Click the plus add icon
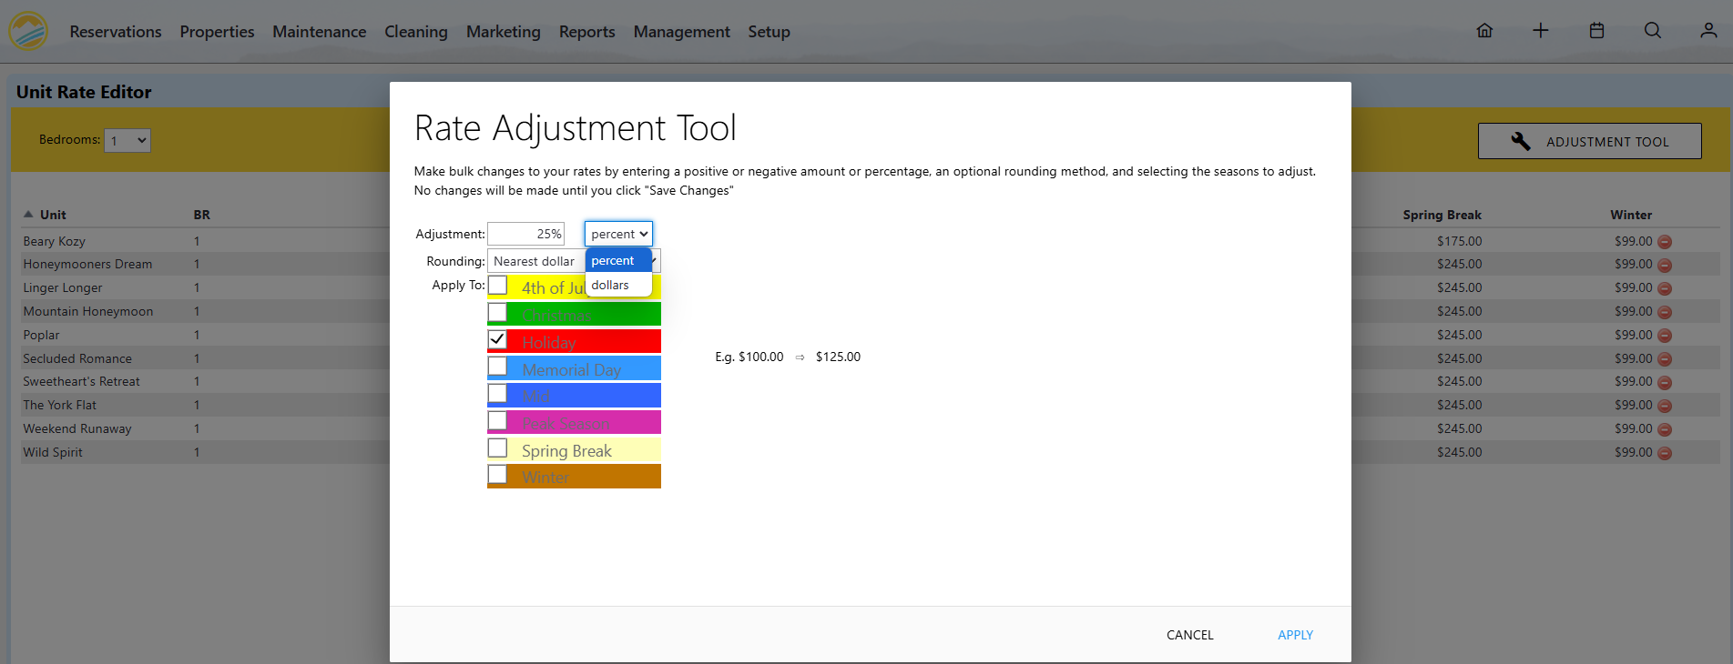The height and width of the screenshot is (664, 1733). (x=1541, y=31)
